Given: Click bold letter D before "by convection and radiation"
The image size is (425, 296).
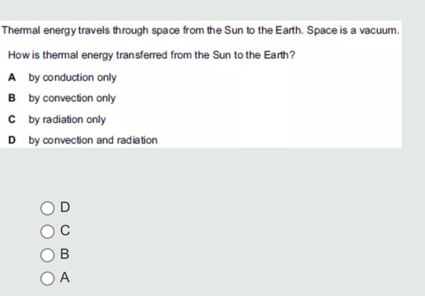Looking at the screenshot, I should 12,140.
